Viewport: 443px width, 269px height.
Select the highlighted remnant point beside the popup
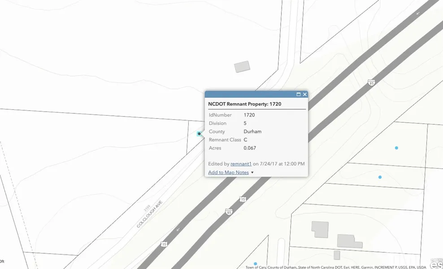[x=199, y=134]
